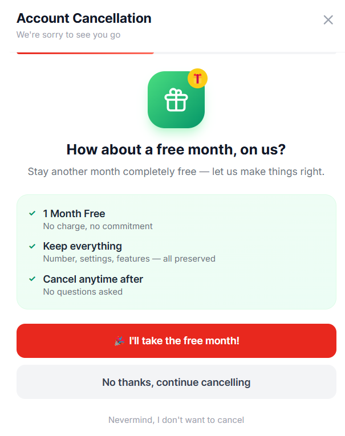Click the yellow badge on gift icon
Image resolution: width=345 pixels, height=436 pixels.
(197, 79)
